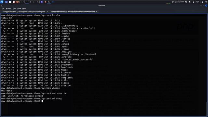Open the file manager panel launcher

[10, 2]
